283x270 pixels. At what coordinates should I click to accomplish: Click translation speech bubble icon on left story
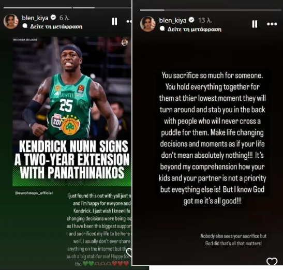[25, 26]
